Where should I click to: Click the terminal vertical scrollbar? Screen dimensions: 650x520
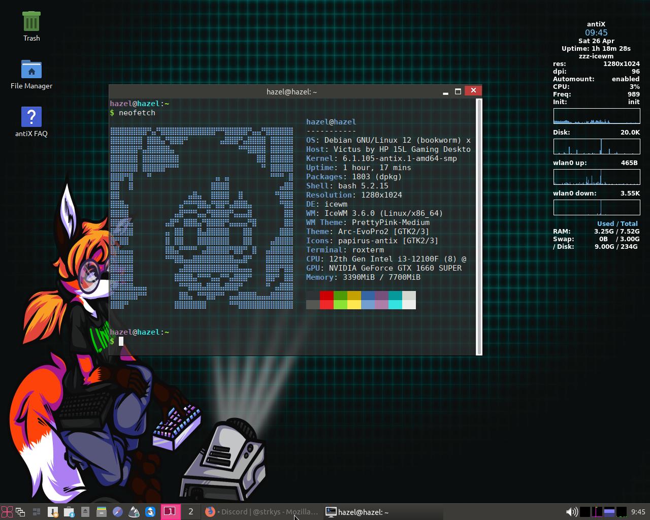478,226
